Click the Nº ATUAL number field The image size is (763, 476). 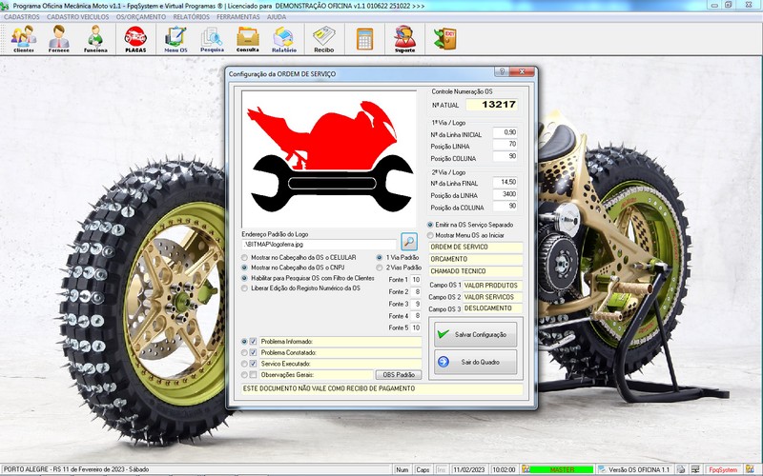click(492, 105)
